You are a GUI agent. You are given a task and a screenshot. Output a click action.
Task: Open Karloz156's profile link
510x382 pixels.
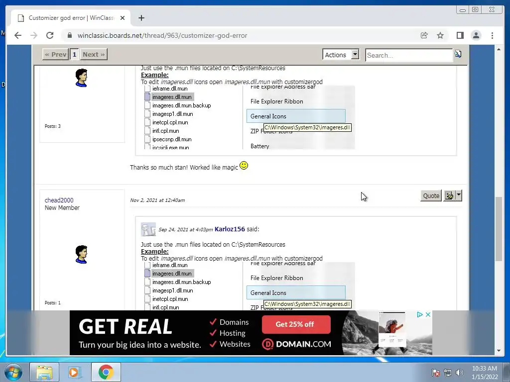pos(230,229)
